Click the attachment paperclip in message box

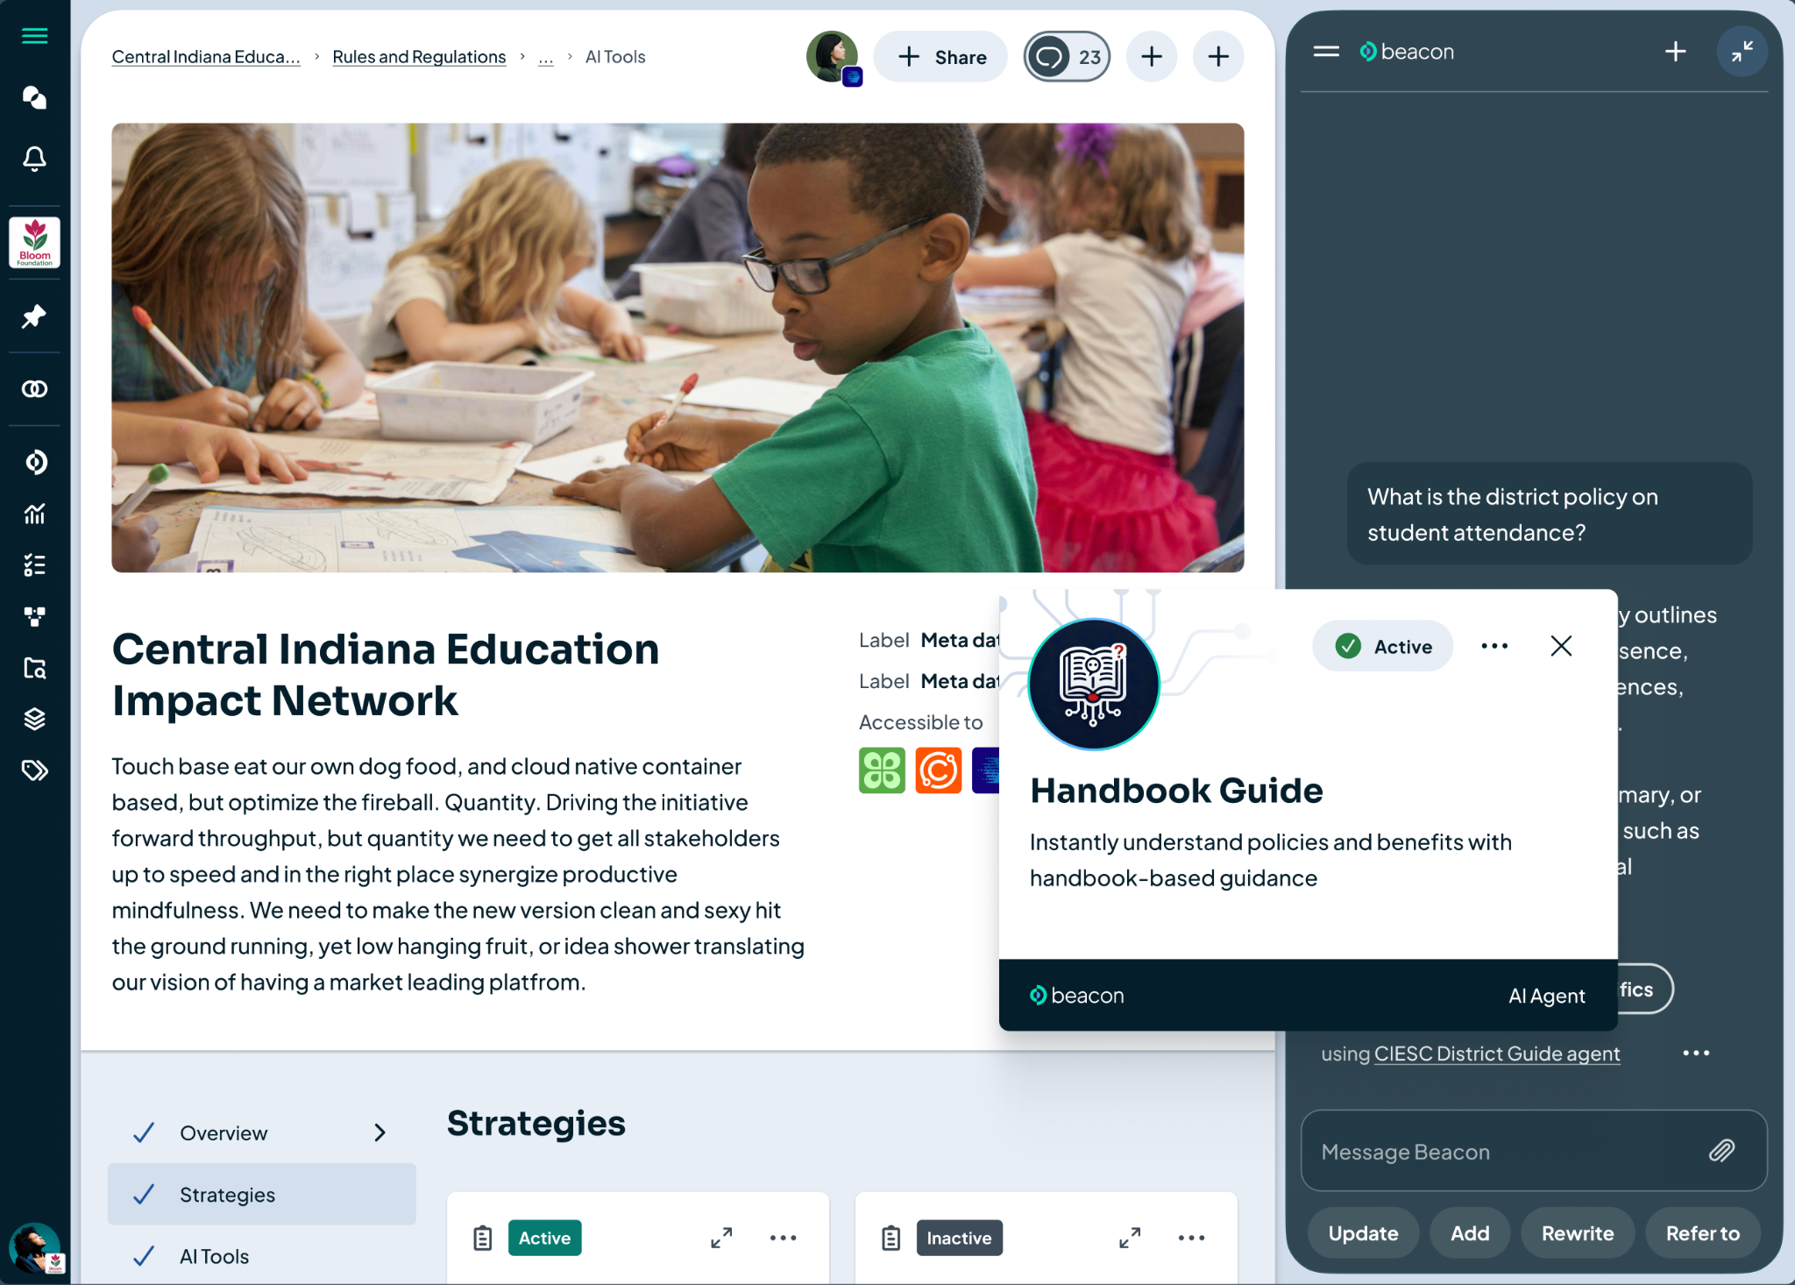[x=1722, y=1151]
